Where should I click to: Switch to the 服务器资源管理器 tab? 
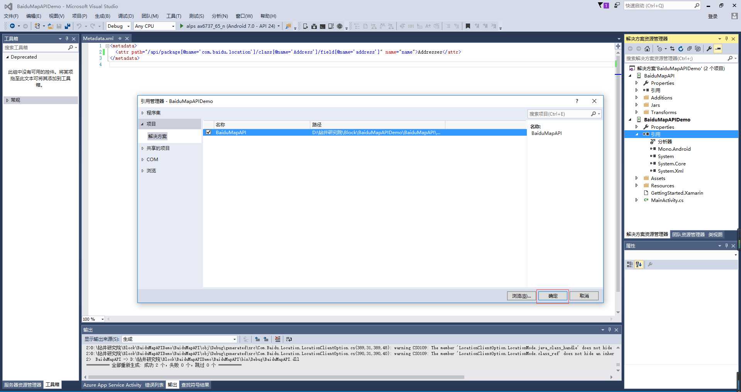[x=23, y=385]
